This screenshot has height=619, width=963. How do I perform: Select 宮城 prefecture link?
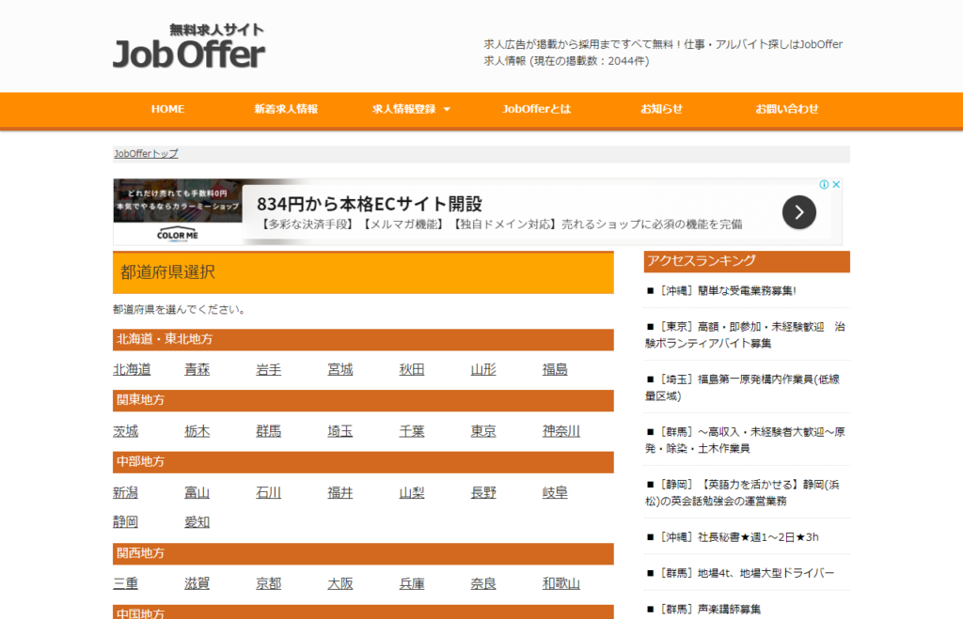coord(340,369)
